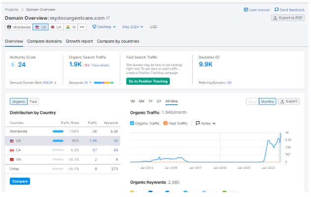Click the US 95% traffic share bar
The height and width of the screenshot is (197, 311).
click(58, 141)
